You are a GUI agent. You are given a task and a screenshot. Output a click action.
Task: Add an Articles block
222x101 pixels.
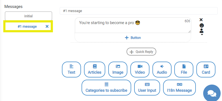tap(95, 70)
